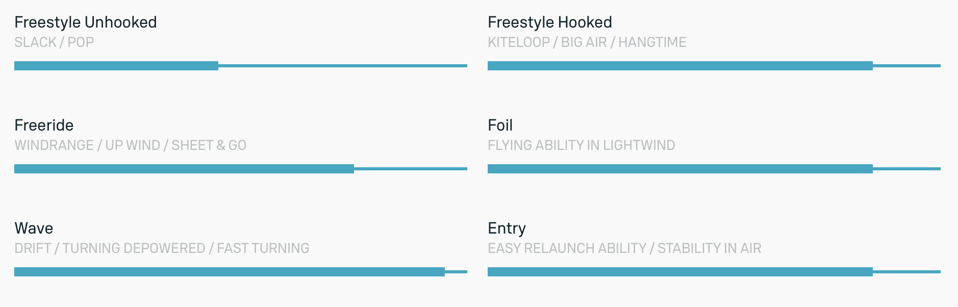Image resolution: width=958 pixels, height=307 pixels.
Task: Select the Freeride category title
Action: (44, 125)
